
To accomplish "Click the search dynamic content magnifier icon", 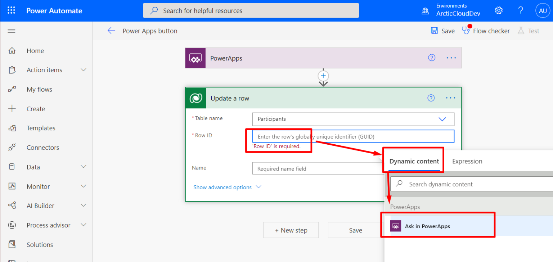I will [399, 184].
